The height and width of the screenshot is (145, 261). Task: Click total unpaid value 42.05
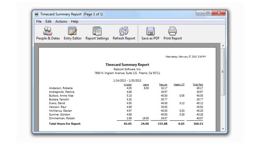click(x=128, y=124)
